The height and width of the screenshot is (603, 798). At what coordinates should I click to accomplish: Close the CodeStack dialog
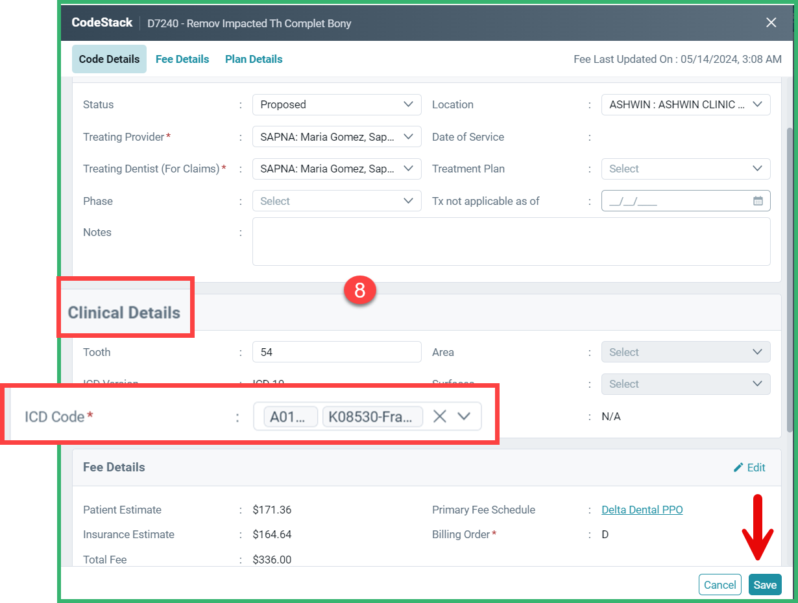pyautogui.click(x=771, y=22)
